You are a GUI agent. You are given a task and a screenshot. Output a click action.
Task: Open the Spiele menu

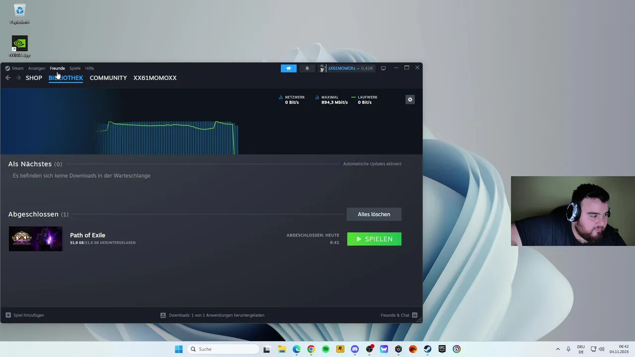click(75, 68)
